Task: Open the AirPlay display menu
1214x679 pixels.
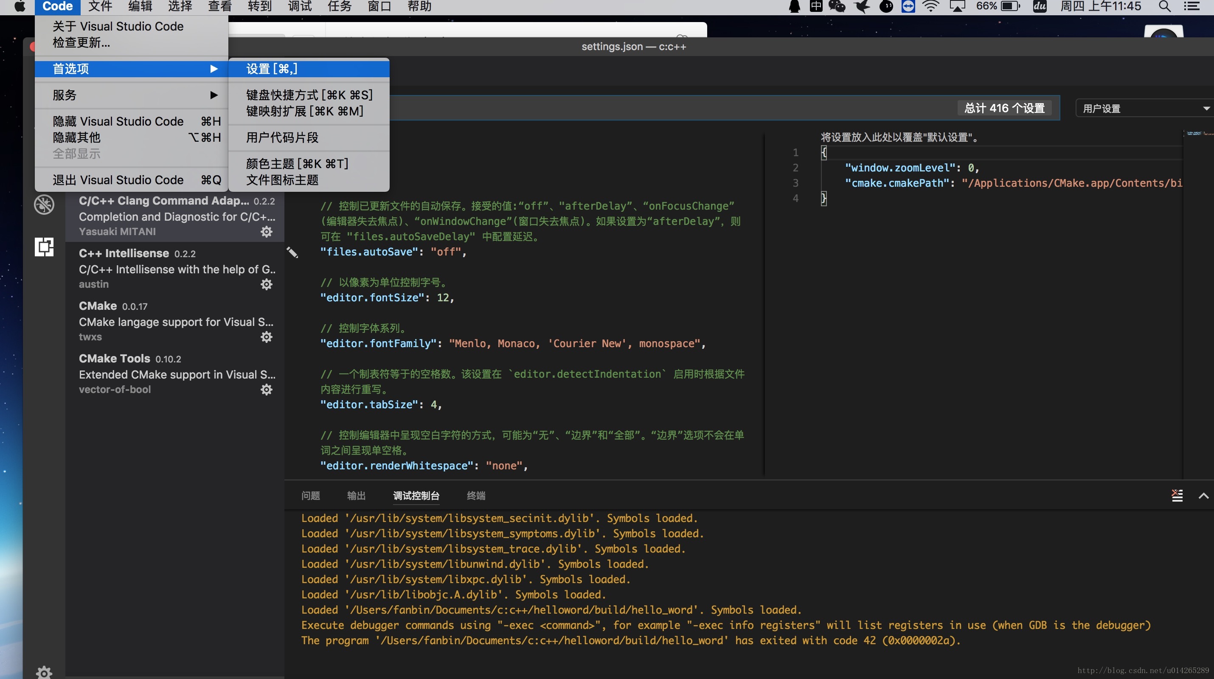Action: point(957,6)
